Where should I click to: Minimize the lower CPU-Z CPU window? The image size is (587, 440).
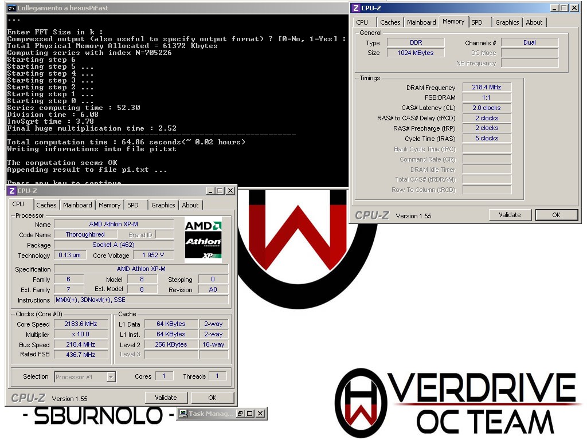click(210, 191)
